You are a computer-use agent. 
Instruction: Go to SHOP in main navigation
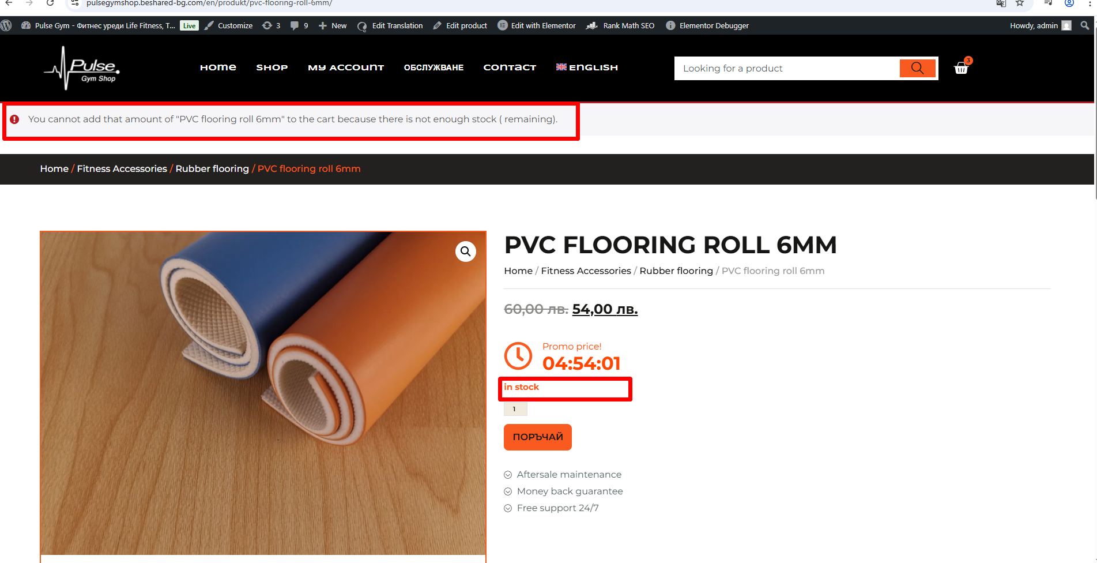(x=272, y=67)
